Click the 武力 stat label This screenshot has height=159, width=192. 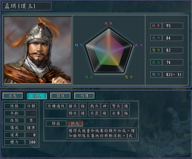click(156, 38)
